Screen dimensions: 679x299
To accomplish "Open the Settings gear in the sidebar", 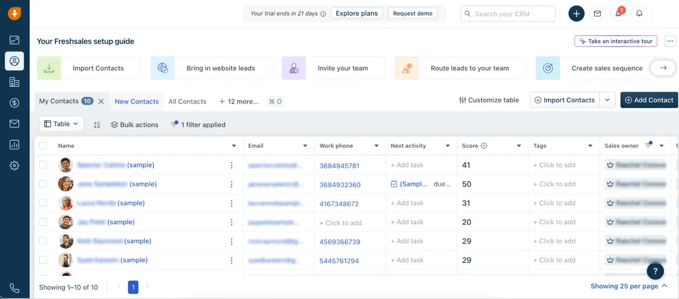I will [x=15, y=166].
